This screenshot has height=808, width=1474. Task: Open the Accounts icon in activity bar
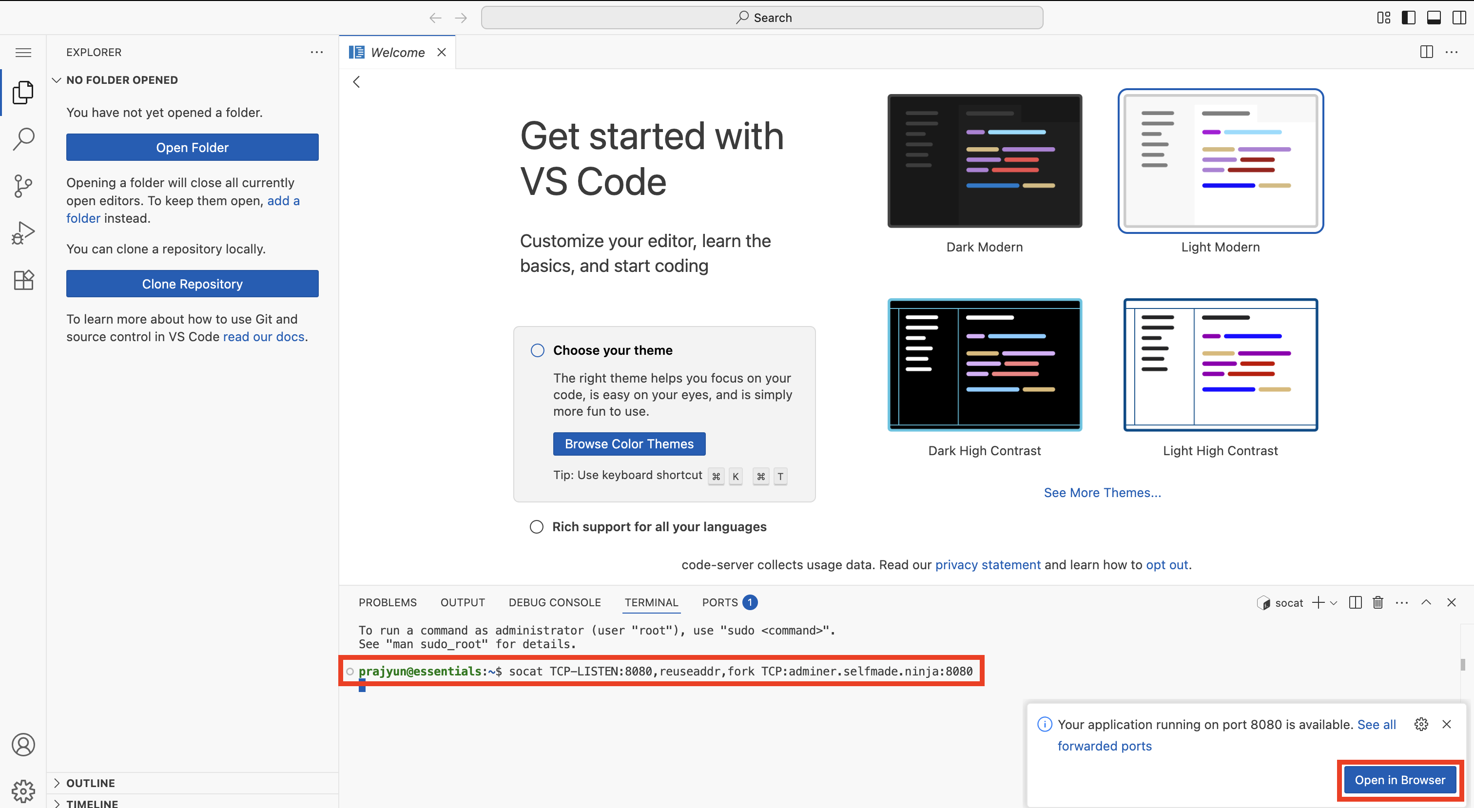pos(23,745)
